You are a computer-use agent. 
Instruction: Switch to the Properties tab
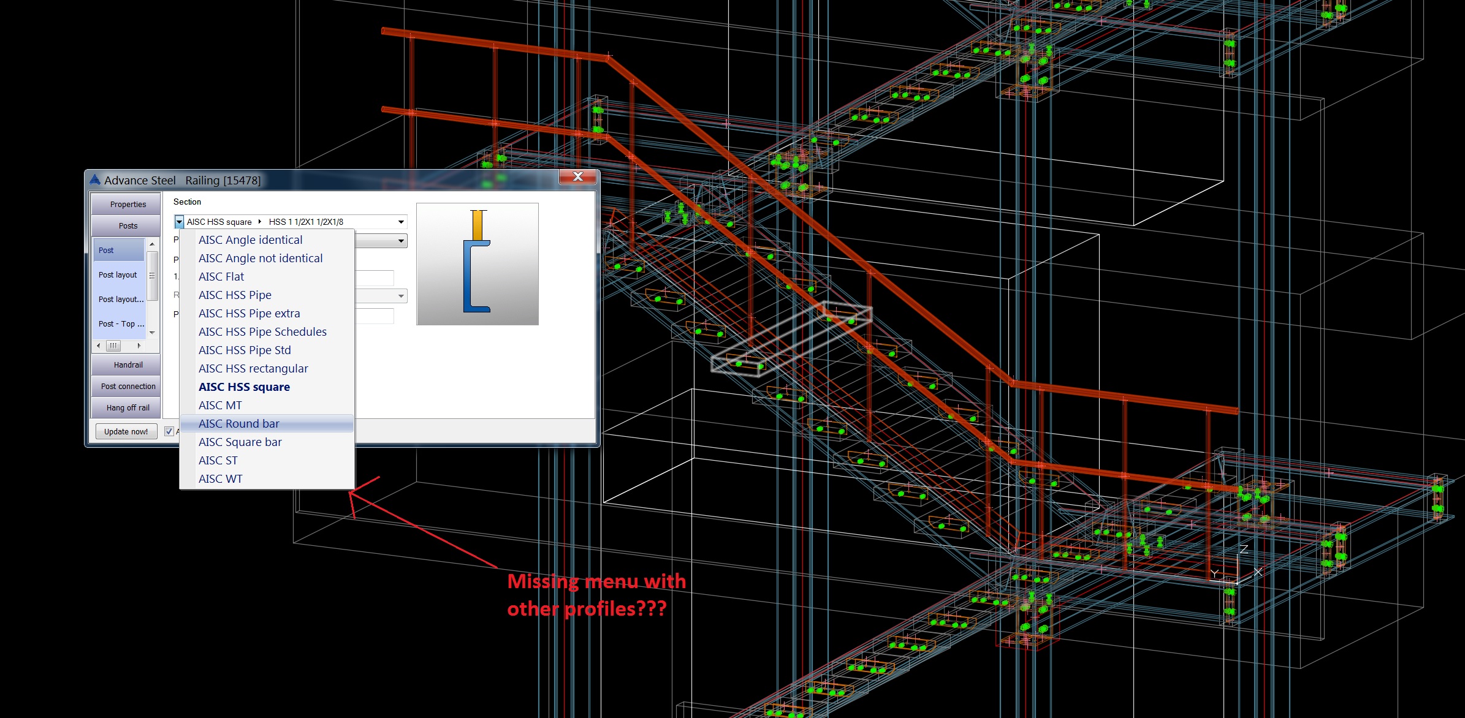pyautogui.click(x=126, y=204)
